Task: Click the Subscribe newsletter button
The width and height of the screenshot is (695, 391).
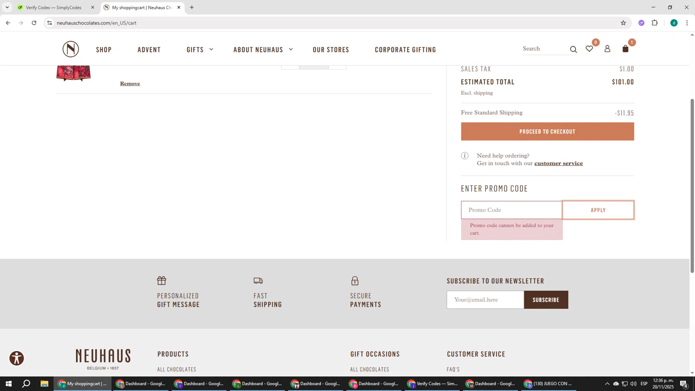Action: [x=546, y=300]
